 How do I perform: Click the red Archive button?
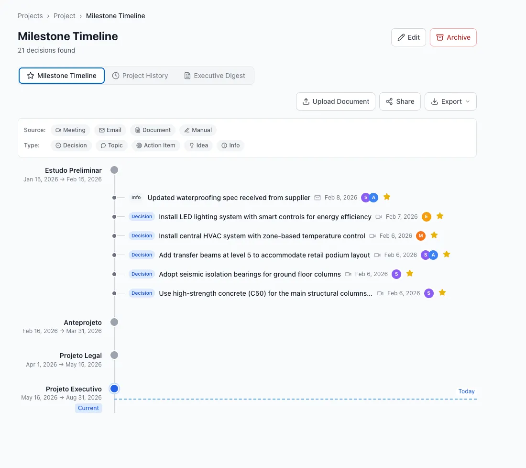pyautogui.click(x=453, y=37)
